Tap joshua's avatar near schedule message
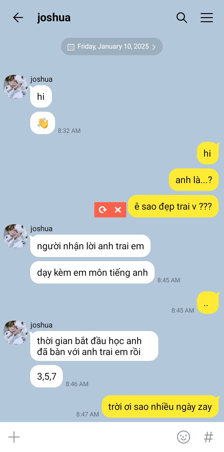The height and width of the screenshot is (452, 224). pyautogui.click(x=16, y=333)
